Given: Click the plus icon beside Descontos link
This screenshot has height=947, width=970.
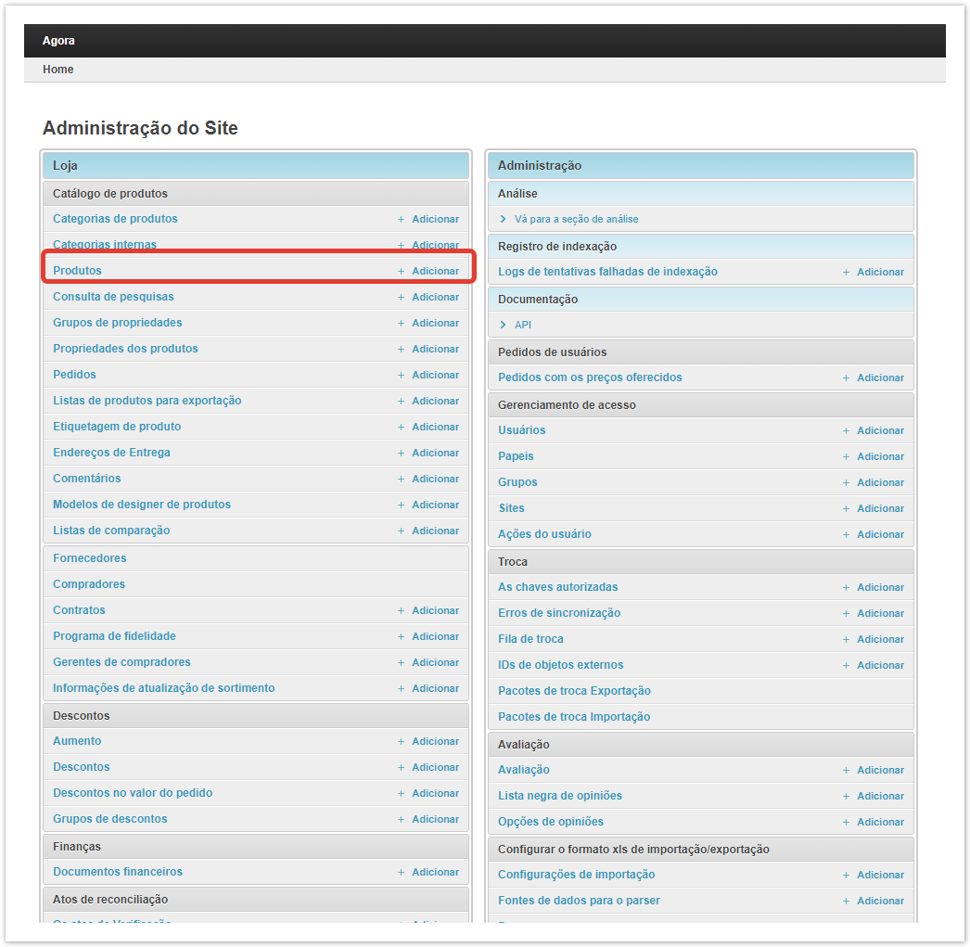Looking at the screenshot, I should (x=401, y=767).
